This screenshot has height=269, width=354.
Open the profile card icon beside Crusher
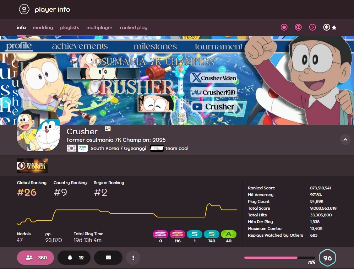pyautogui.click(x=108, y=129)
